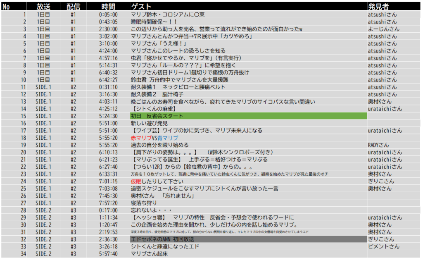This screenshot has height=258, width=423.
Task: Click the 赤マリブVS青マリブ cell
Action: point(154,138)
